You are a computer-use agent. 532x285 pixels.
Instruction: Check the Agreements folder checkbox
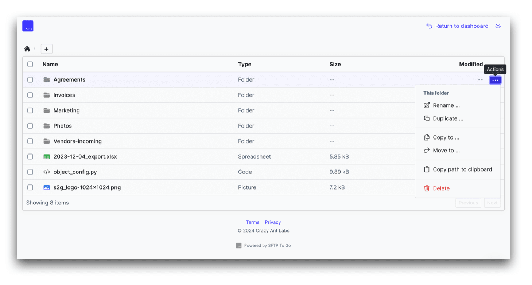point(30,80)
